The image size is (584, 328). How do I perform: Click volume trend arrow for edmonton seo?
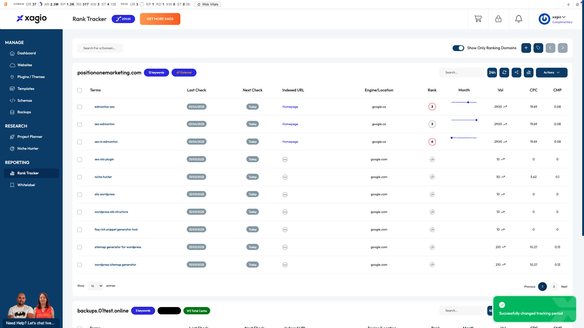(505, 107)
